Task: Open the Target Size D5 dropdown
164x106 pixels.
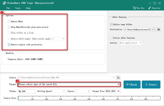Action: 113,91
